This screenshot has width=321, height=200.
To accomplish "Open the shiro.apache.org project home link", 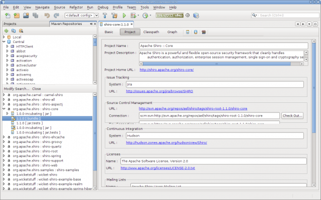I will click(x=166, y=70).
